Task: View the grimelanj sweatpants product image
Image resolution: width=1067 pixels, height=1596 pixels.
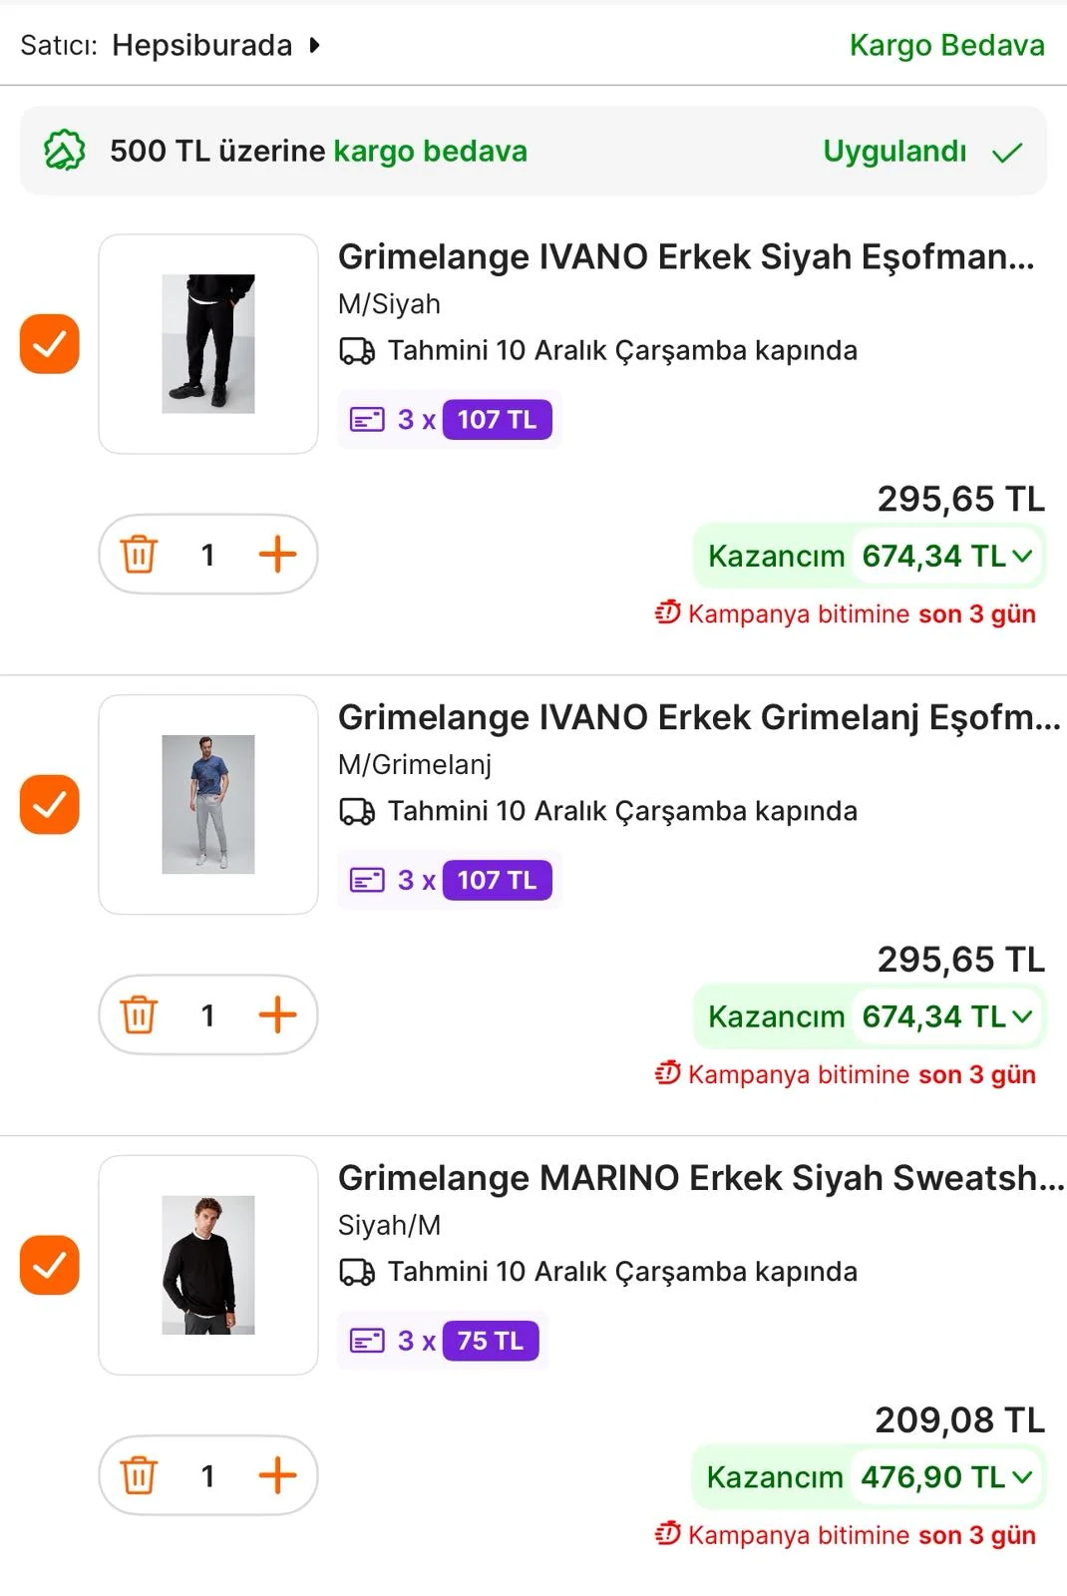Action: tap(208, 805)
